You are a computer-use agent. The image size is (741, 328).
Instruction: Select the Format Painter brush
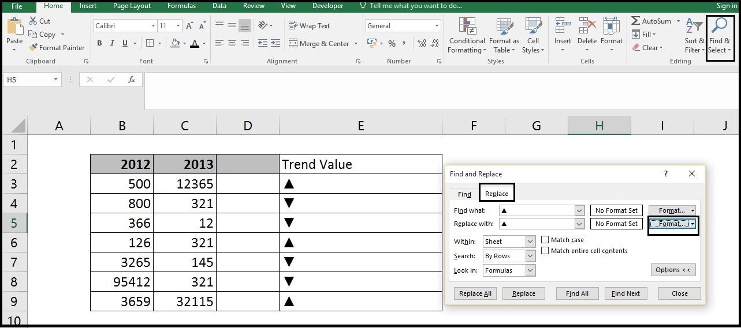pos(33,48)
